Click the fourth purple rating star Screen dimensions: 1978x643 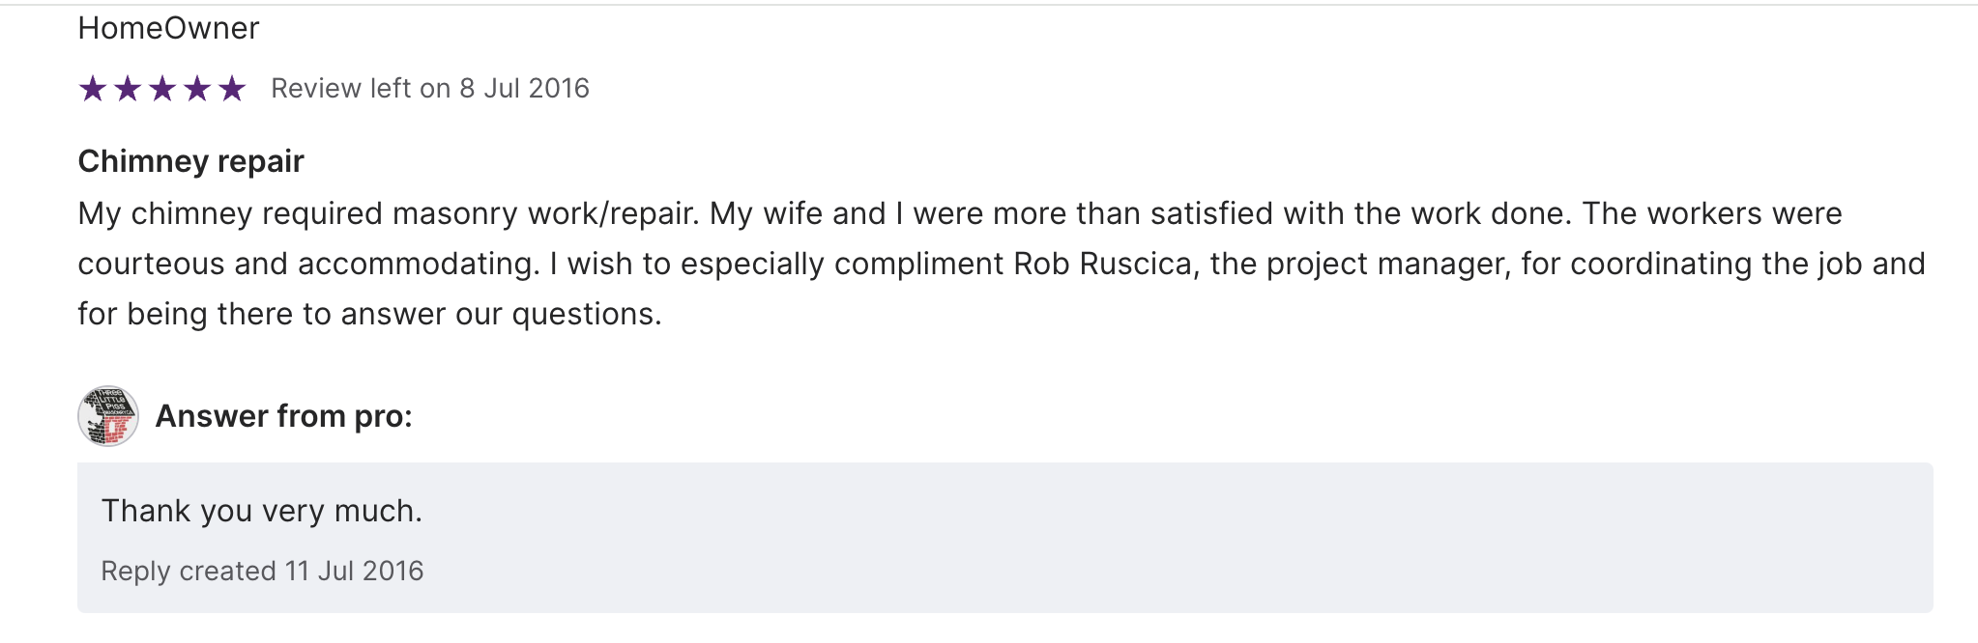[x=197, y=89]
